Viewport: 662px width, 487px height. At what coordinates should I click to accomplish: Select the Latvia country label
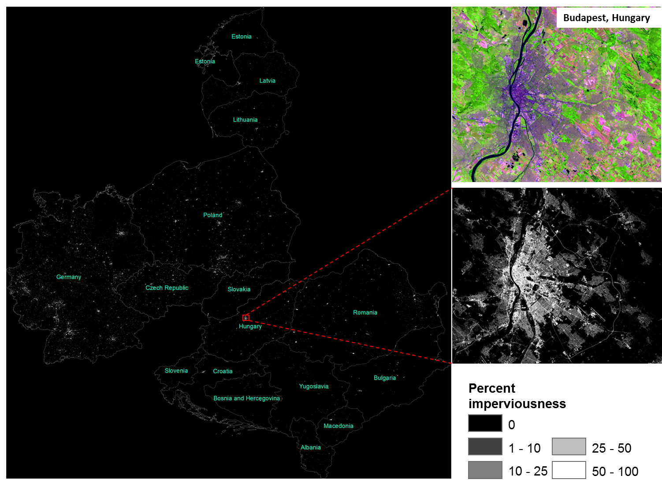click(267, 81)
